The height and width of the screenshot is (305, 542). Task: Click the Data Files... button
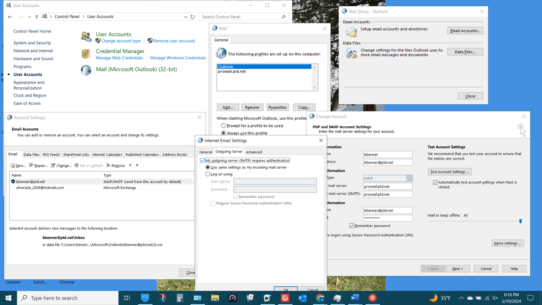[x=465, y=52]
